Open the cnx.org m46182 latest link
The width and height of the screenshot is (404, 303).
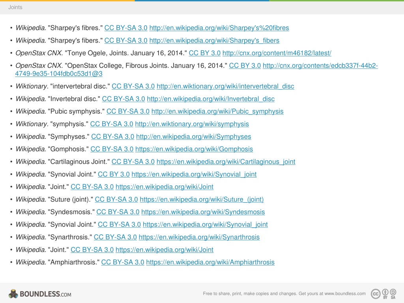coord(277,53)
